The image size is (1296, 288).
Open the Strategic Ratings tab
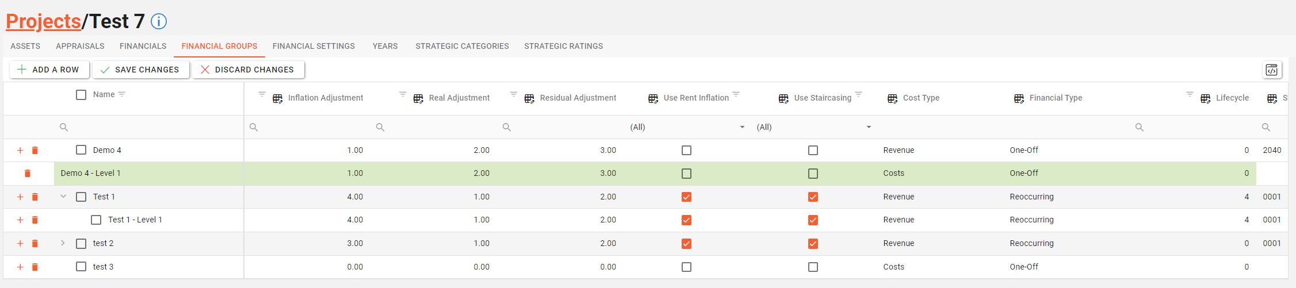564,46
